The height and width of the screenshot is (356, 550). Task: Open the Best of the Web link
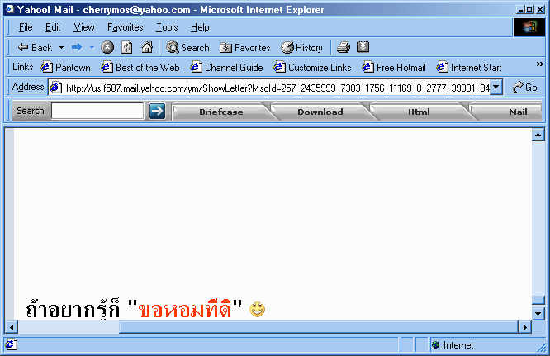[140, 68]
